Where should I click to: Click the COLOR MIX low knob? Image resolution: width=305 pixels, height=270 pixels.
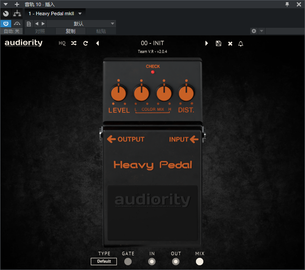click(x=141, y=93)
